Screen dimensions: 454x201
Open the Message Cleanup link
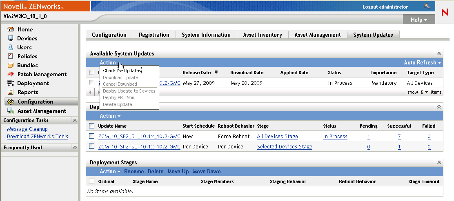[27, 129]
